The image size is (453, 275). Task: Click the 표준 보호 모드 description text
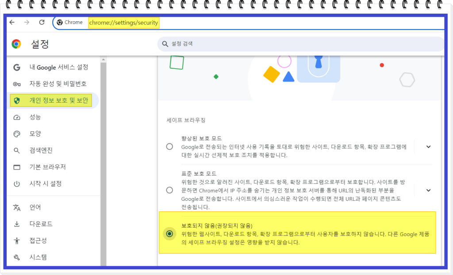tap(293, 195)
